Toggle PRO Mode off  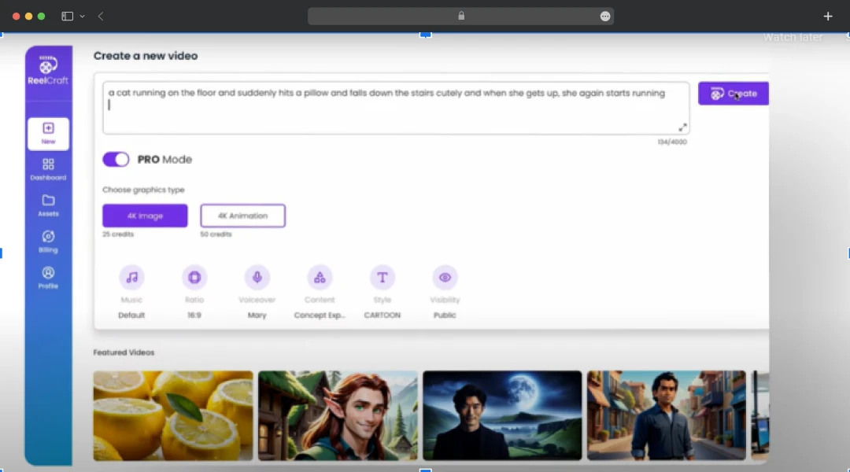pyautogui.click(x=116, y=159)
